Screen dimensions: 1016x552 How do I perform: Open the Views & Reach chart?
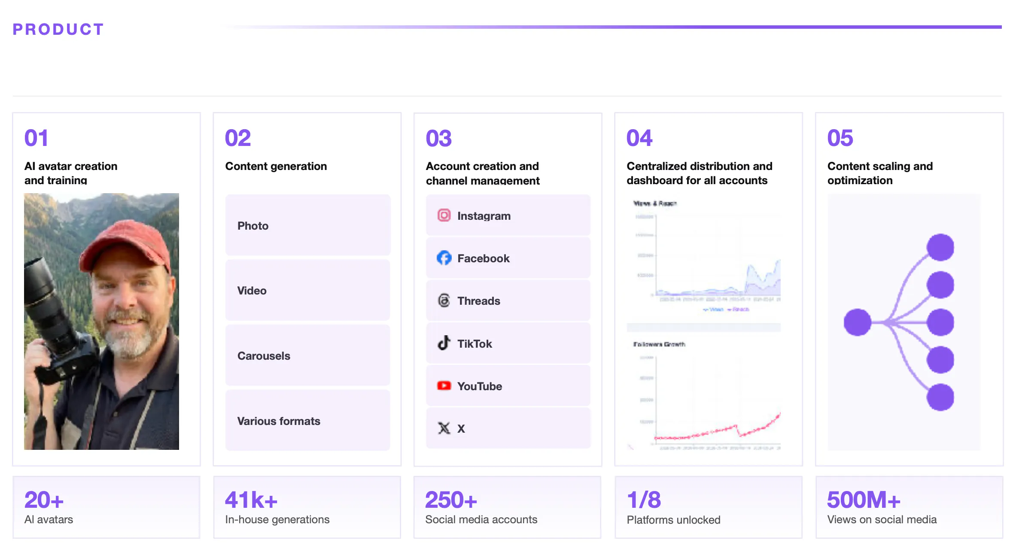pos(704,257)
